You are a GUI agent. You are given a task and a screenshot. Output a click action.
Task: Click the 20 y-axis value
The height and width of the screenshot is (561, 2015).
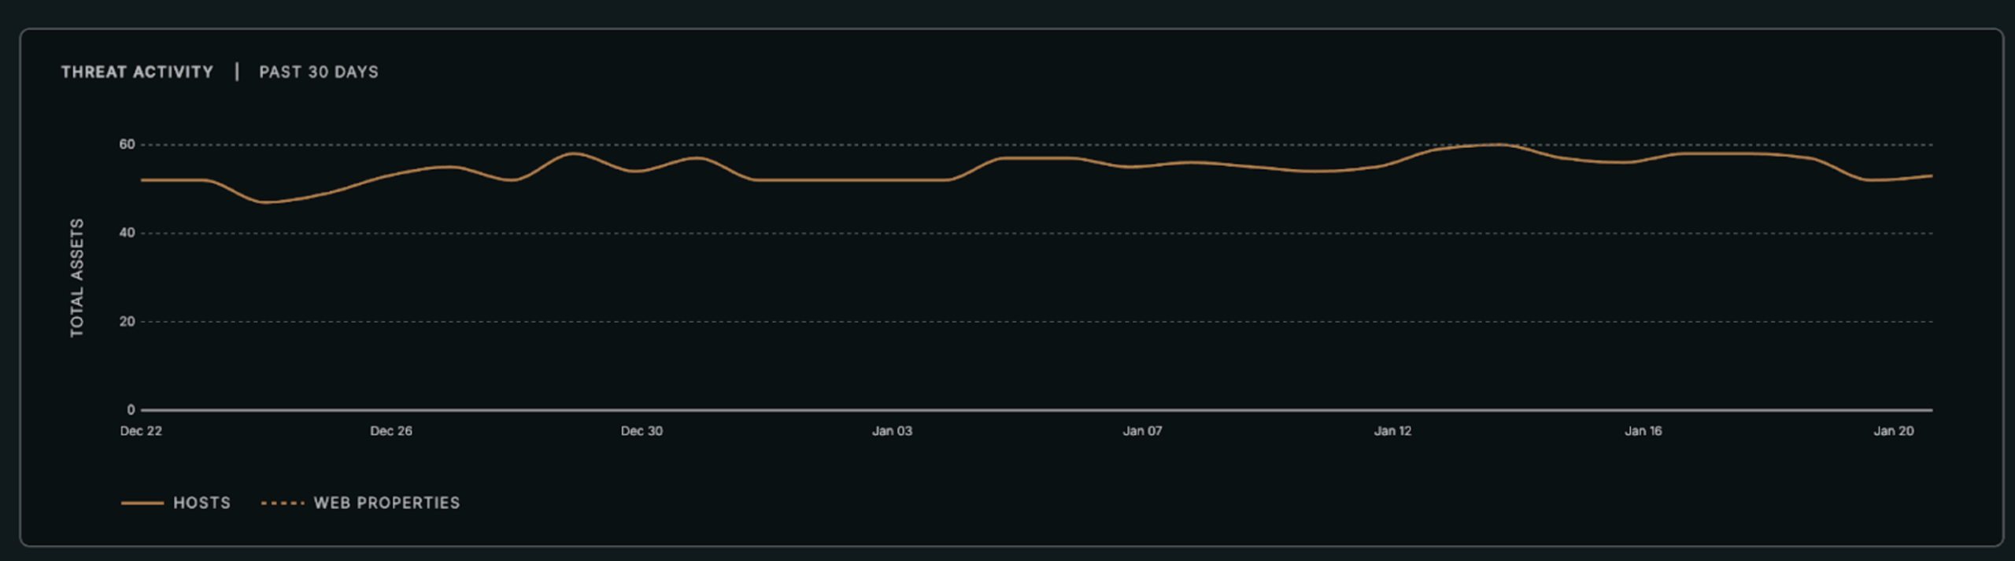click(x=127, y=322)
